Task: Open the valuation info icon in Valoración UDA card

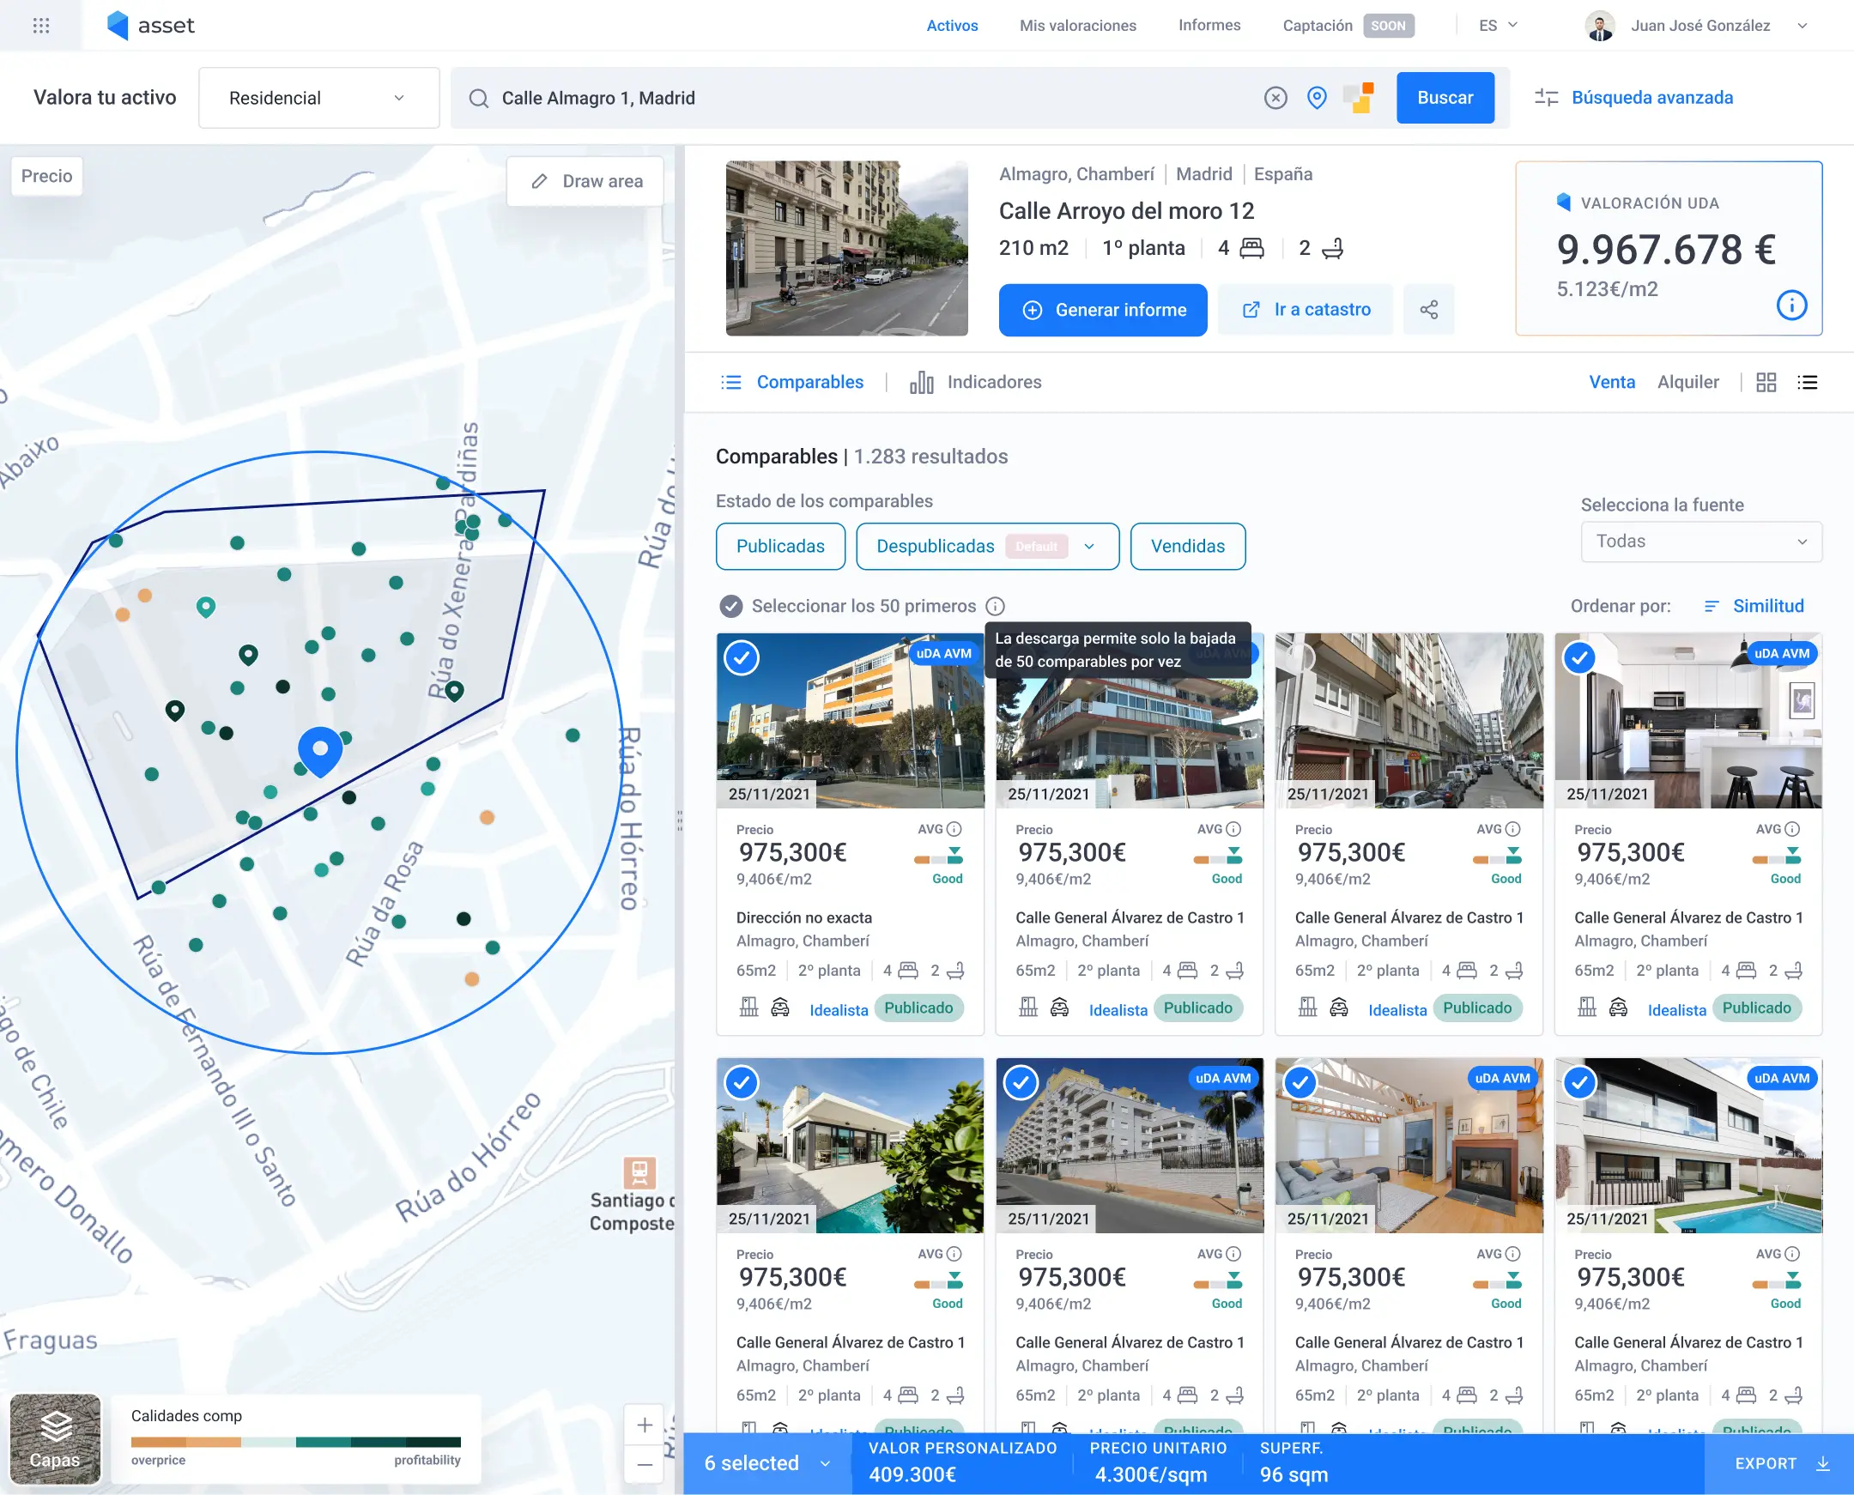Action: tap(1791, 305)
